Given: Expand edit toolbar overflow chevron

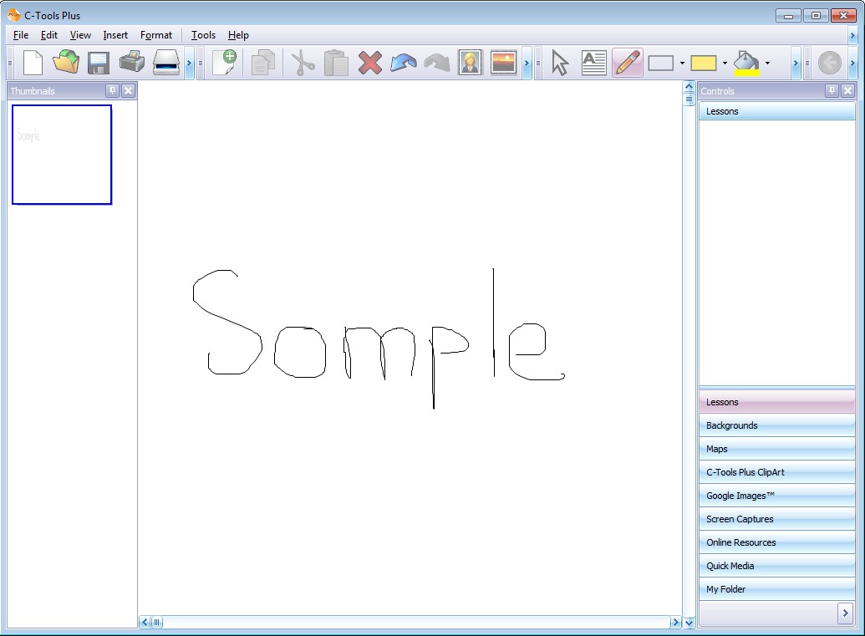Looking at the screenshot, I should click(x=527, y=64).
